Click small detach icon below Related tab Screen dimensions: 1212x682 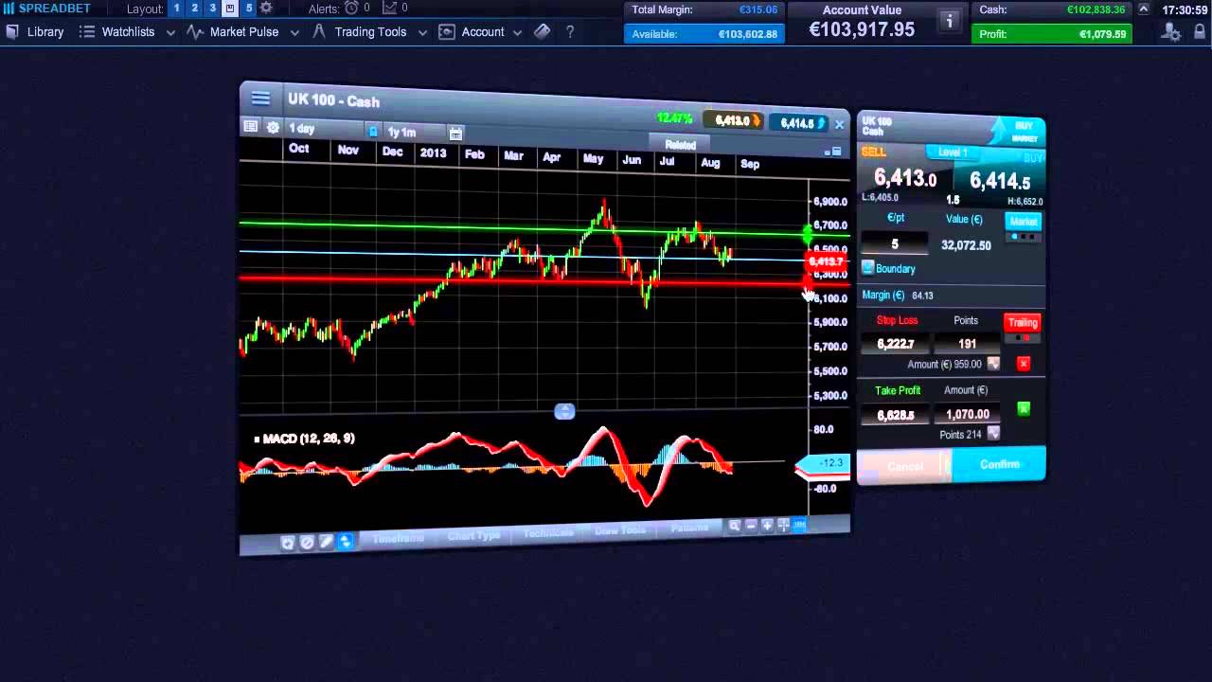pyautogui.click(x=831, y=152)
